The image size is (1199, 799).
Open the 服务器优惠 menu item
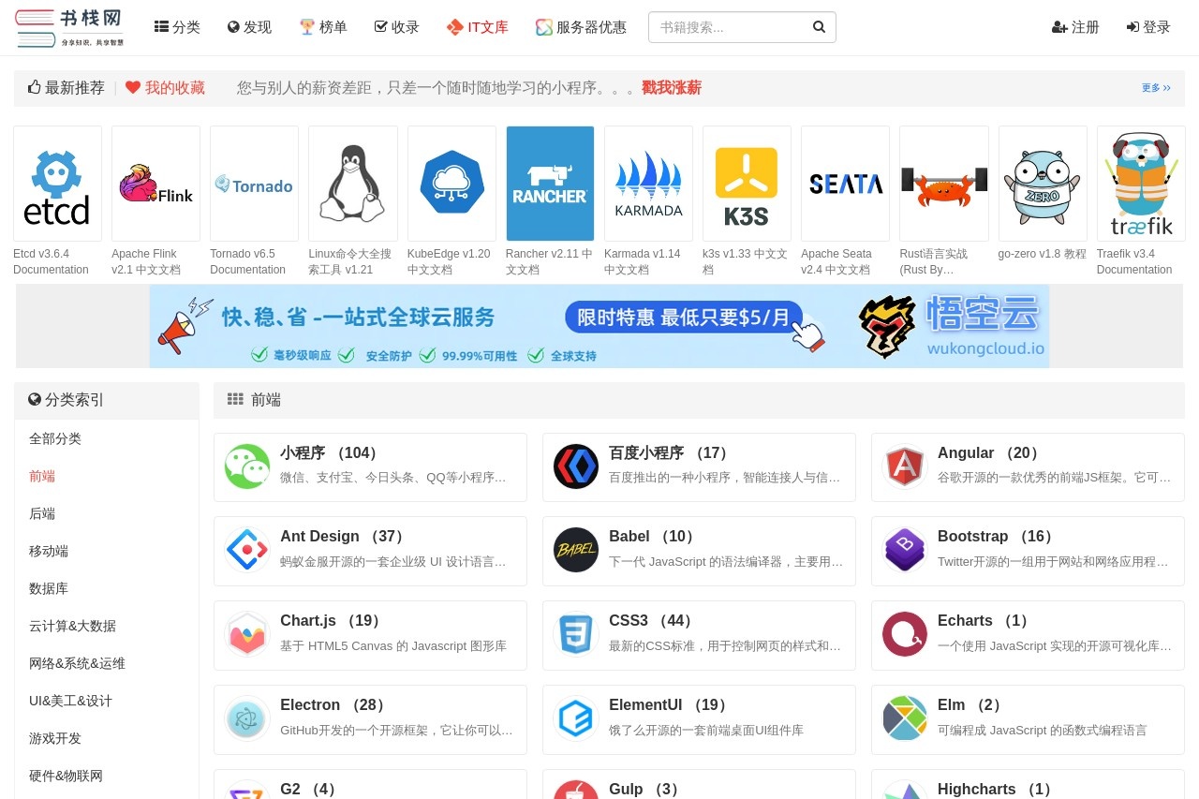coord(581,27)
